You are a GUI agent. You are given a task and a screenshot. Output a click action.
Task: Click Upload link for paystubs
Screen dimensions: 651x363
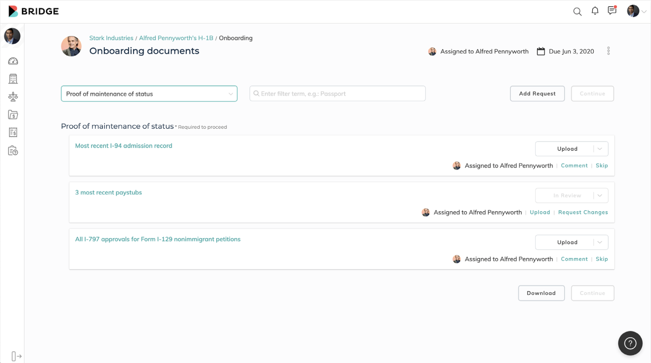pos(540,212)
